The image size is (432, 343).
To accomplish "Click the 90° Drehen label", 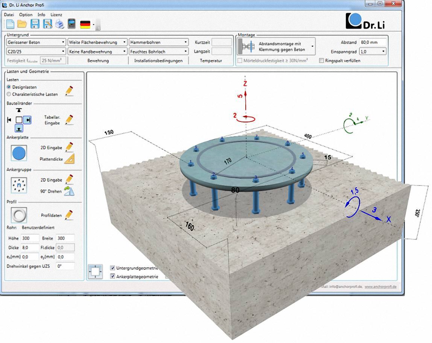I will [51, 191].
